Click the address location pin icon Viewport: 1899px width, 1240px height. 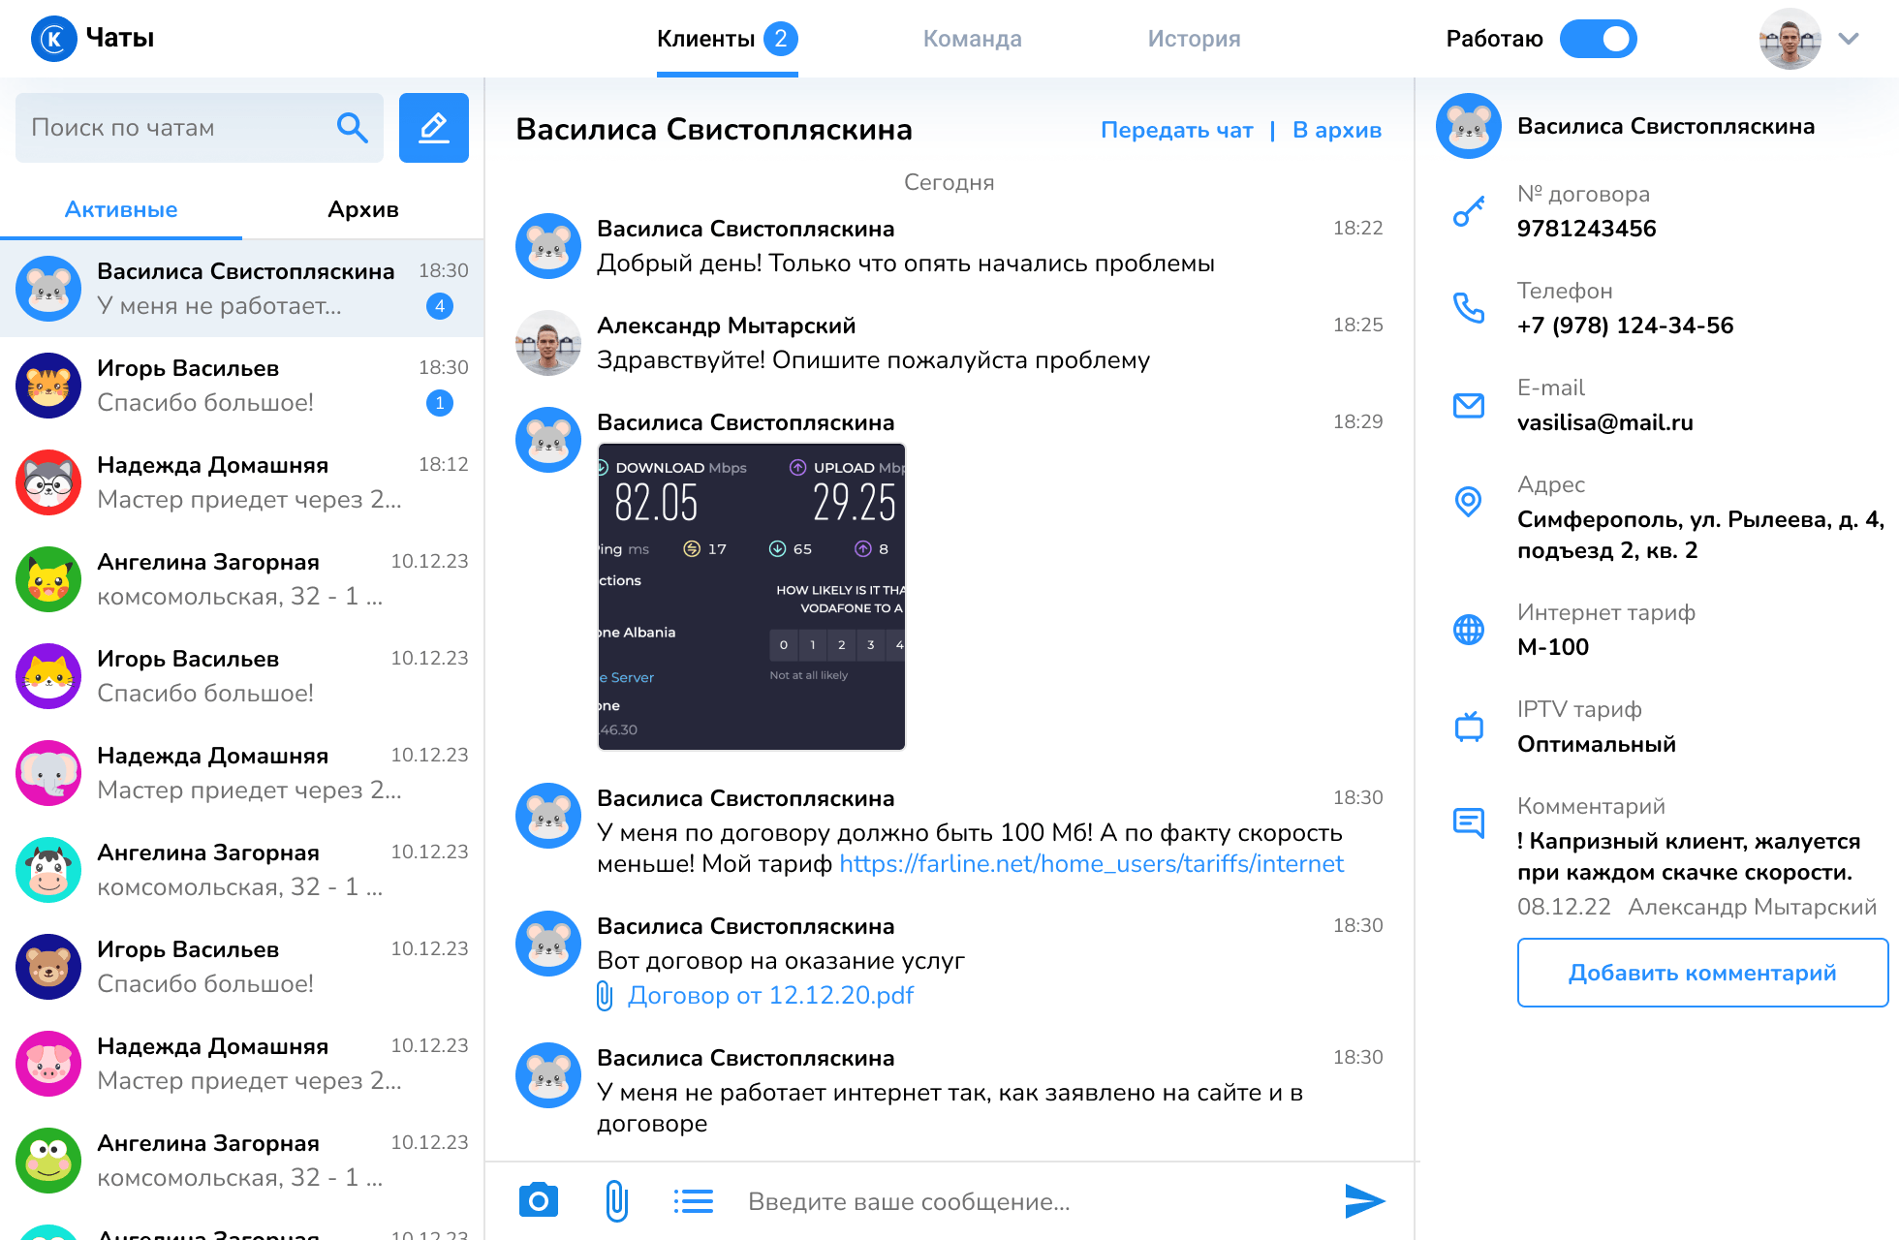point(1469,502)
